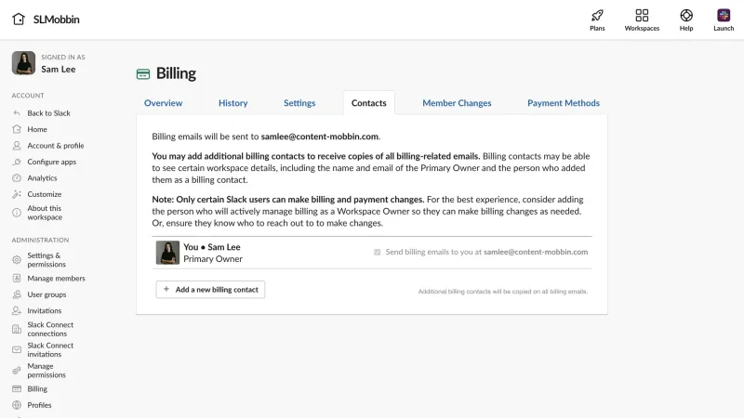Switch to the Overview tab
Image resolution: width=744 pixels, height=418 pixels.
tap(164, 103)
